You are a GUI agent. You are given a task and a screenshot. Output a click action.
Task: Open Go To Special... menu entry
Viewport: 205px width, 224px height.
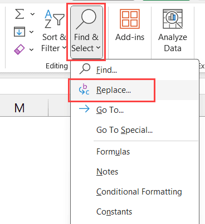135,130
